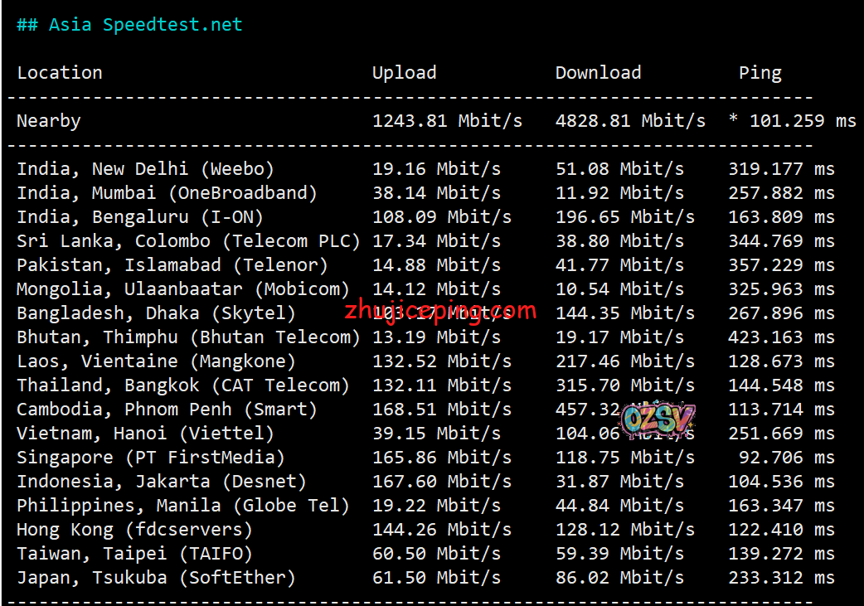Viewport: 864px width, 606px height.
Task: Select Singapore (PT FirstMedia) row
Action: [x=151, y=458]
